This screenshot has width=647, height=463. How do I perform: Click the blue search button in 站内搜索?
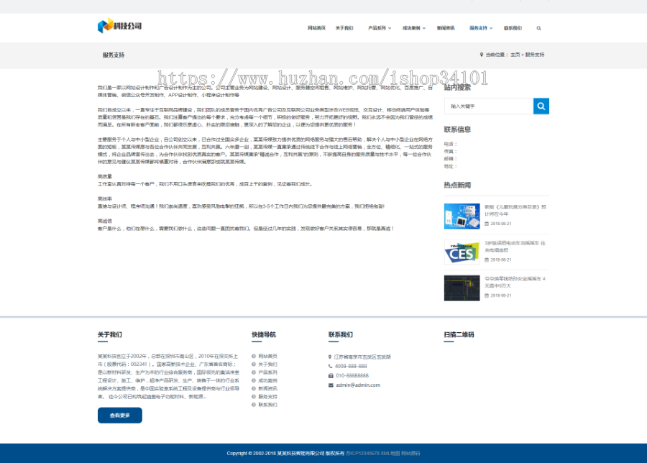pos(541,106)
